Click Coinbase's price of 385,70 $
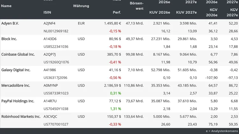This screenshot has height=134, width=239. point(112,54)
